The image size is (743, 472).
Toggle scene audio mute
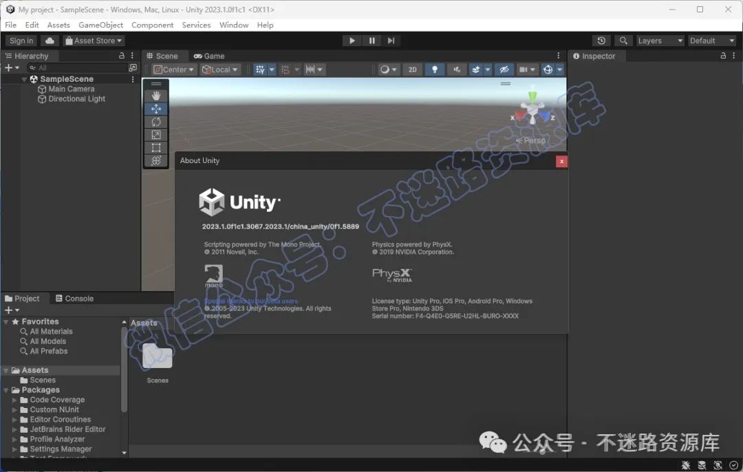coord(457,69)
